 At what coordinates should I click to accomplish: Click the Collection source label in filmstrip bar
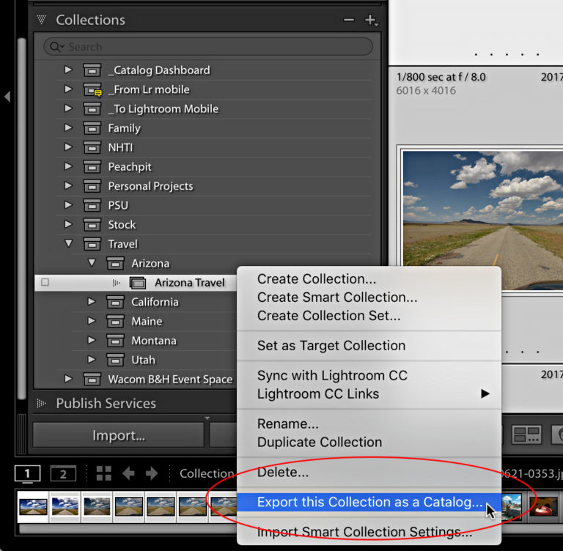coord(207,473)
